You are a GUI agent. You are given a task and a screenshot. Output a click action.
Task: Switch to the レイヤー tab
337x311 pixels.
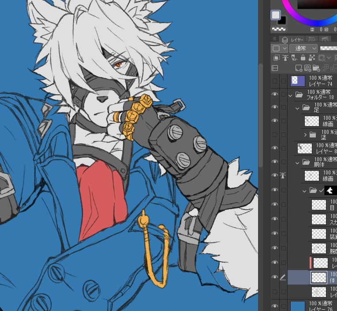293,40
